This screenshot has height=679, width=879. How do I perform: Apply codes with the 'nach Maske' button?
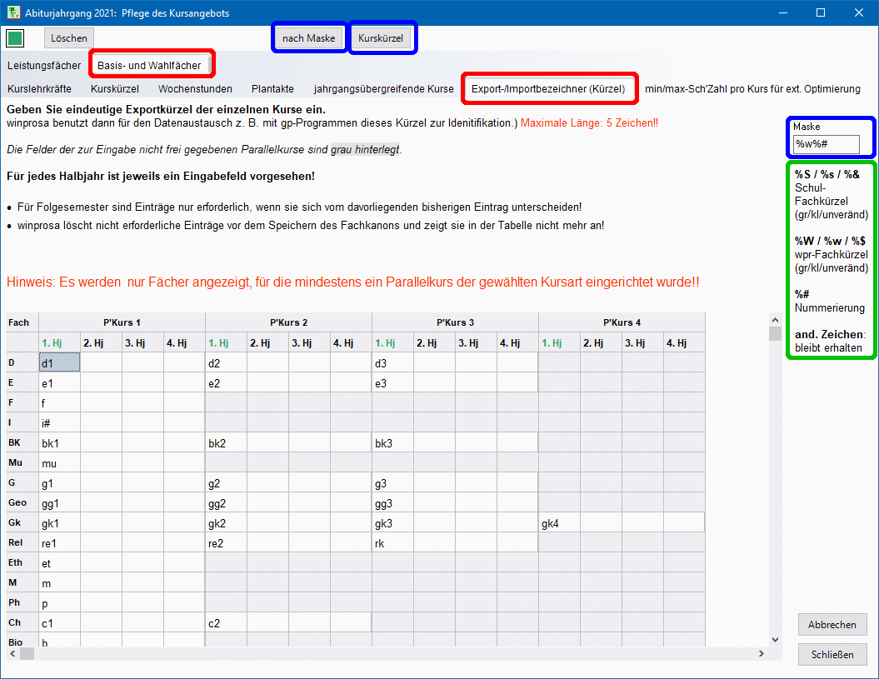(x=308, y=38)
